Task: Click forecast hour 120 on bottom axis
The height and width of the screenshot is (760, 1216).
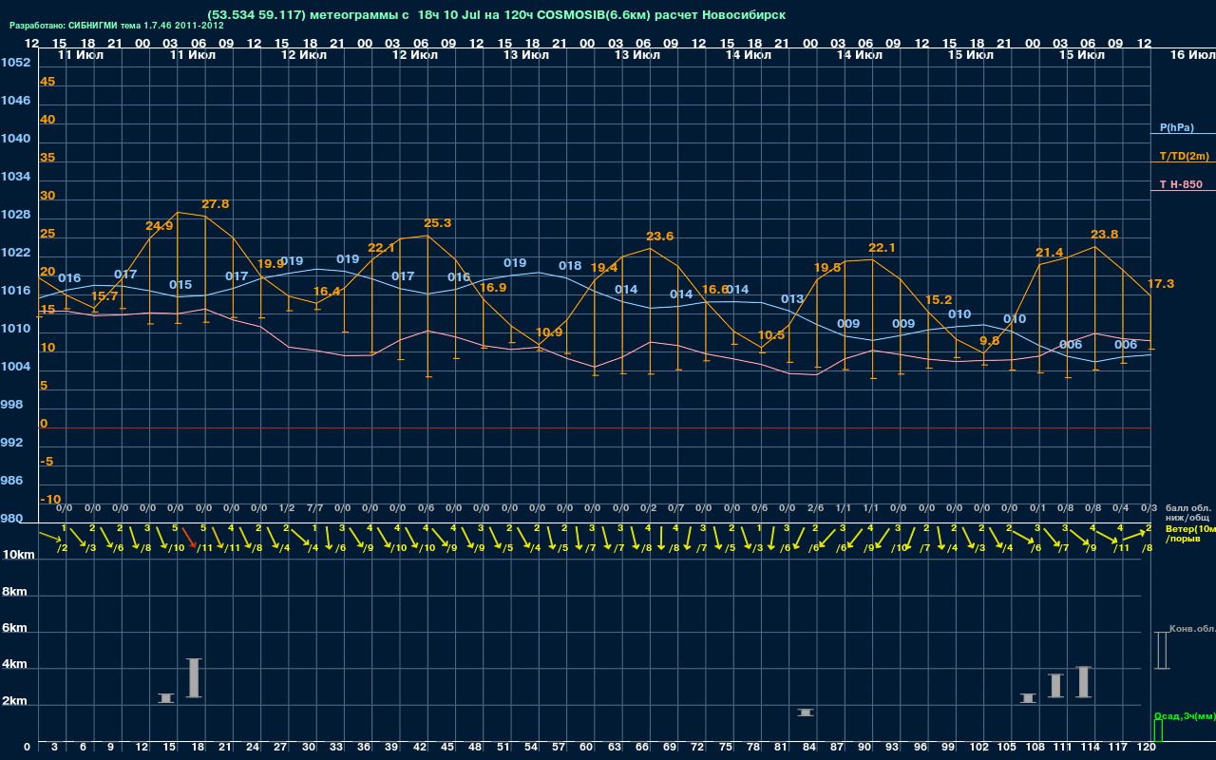Action: pos(1146,748)
